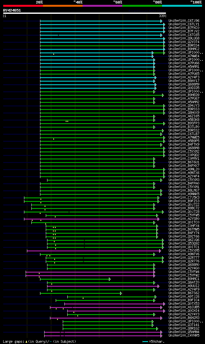The image size is (205, 344).
Task: Select the UniRef100_B4FTK9 label
Action: click(184, 145)
